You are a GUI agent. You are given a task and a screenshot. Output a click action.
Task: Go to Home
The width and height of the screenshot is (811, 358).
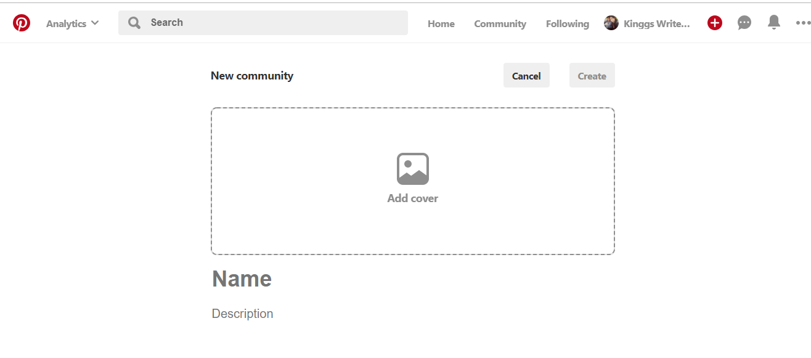point(441,23)
